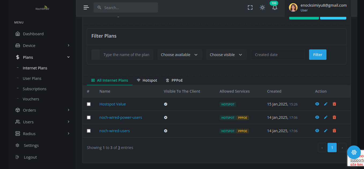The height and width of the screenshot is (169, 364).
Task: Select the checkbox for Hostspot Value plan
Action: pos(89,104)
